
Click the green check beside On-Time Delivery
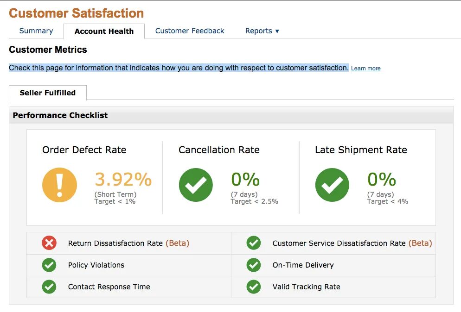coord(254,265)
